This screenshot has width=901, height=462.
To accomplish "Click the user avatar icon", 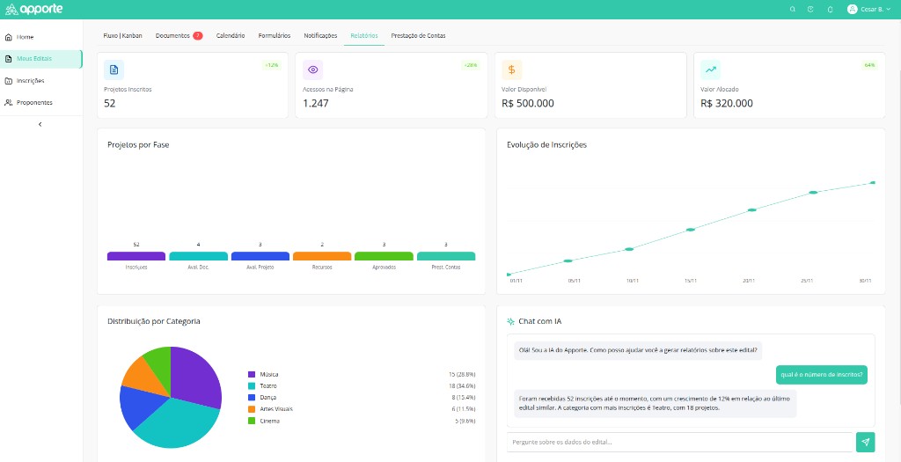I will [x=852, y=9].
